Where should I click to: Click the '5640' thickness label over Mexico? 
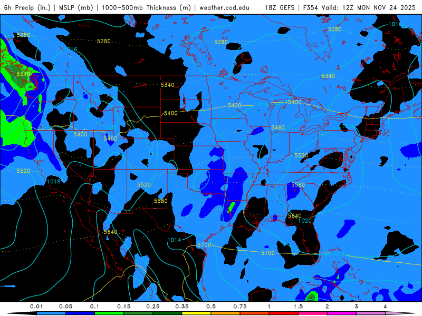coord(110,232)
